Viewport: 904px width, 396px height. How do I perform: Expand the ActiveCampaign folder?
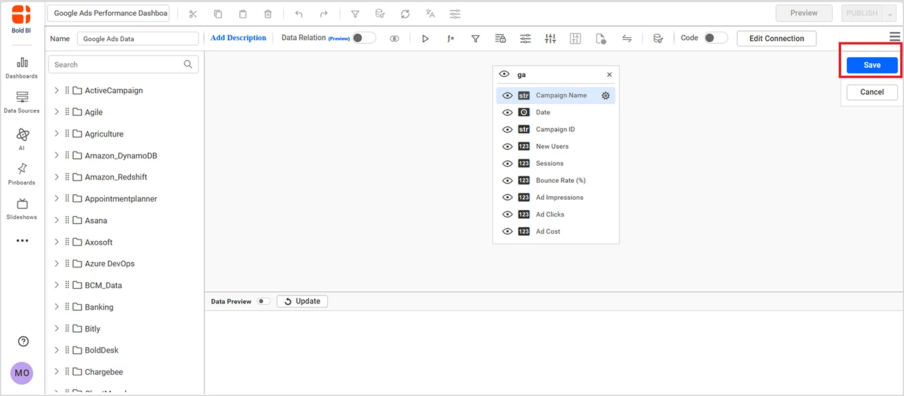(x=57, y=90)
